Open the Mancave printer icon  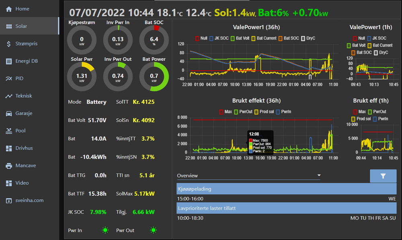point(8,166)
